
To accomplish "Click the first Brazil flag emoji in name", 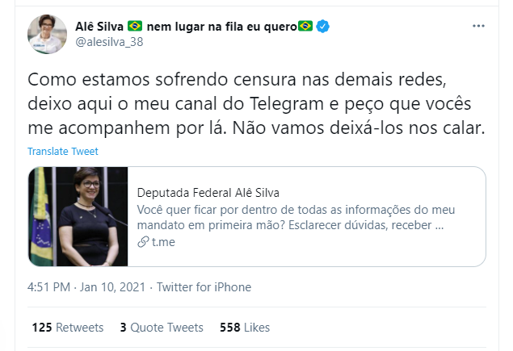I will pos(135,26).
